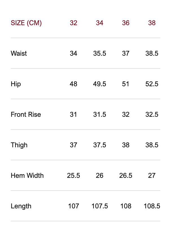Click Hem Width value 27 for size 38
Image resolution: width=175 pixels, height=229 pixels.
[x=152, y=176]
